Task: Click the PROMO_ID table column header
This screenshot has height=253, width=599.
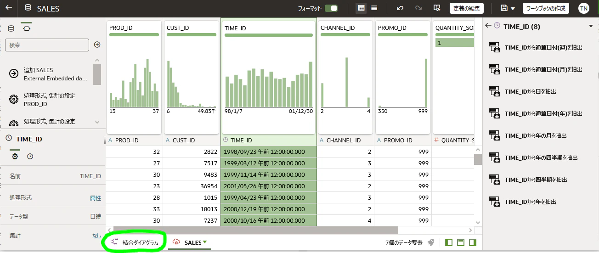Action: pyautogui.click(x=403, y=140)
